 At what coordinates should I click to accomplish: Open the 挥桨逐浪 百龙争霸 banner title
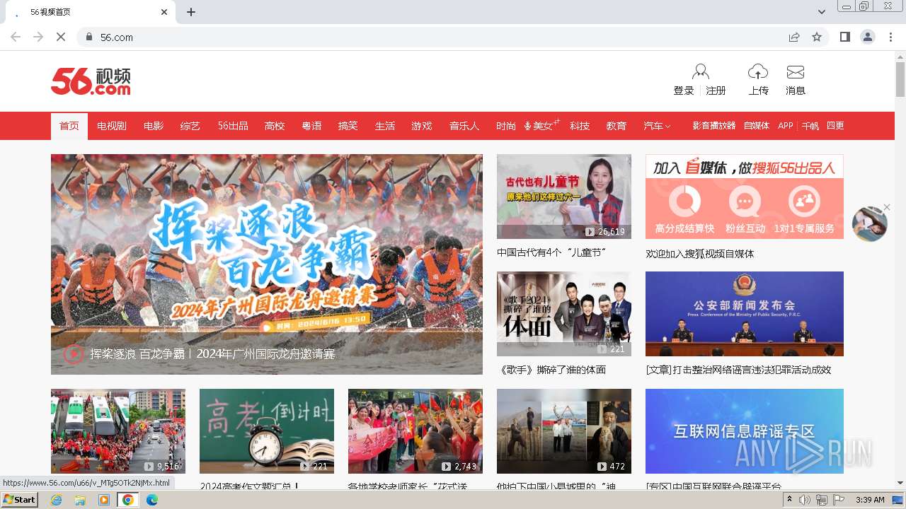pos(212,353)
